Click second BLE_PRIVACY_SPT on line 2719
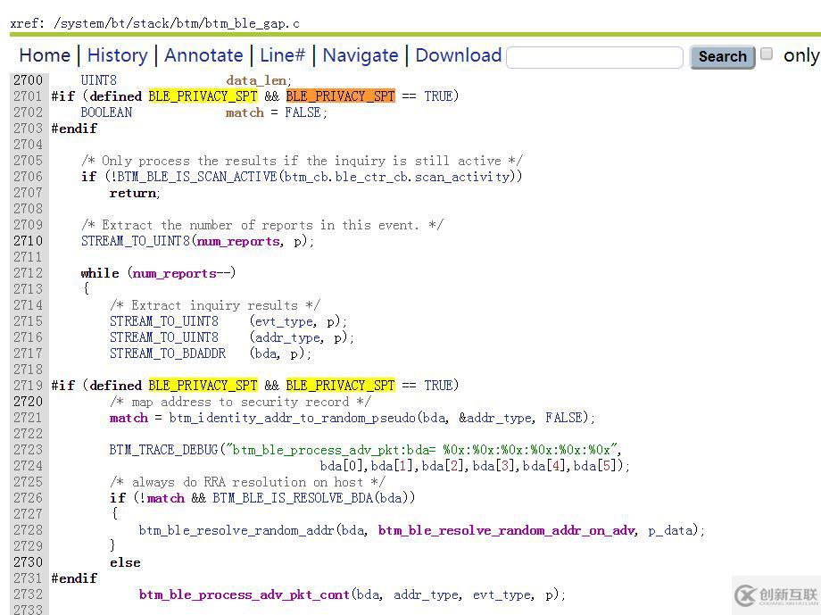 pyautogui.click(x=340, y=386)
